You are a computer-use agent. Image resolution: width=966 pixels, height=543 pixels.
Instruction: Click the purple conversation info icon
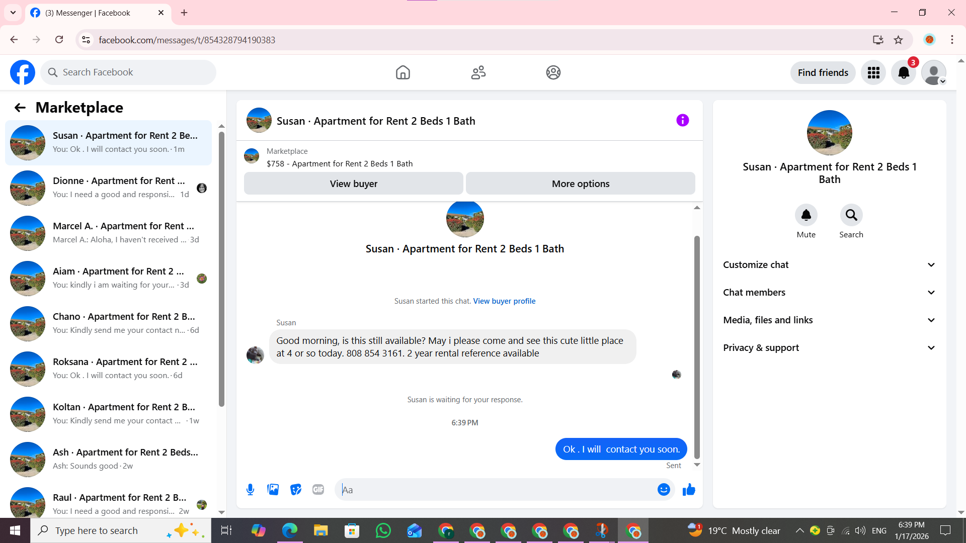click(x=682, y=120)
